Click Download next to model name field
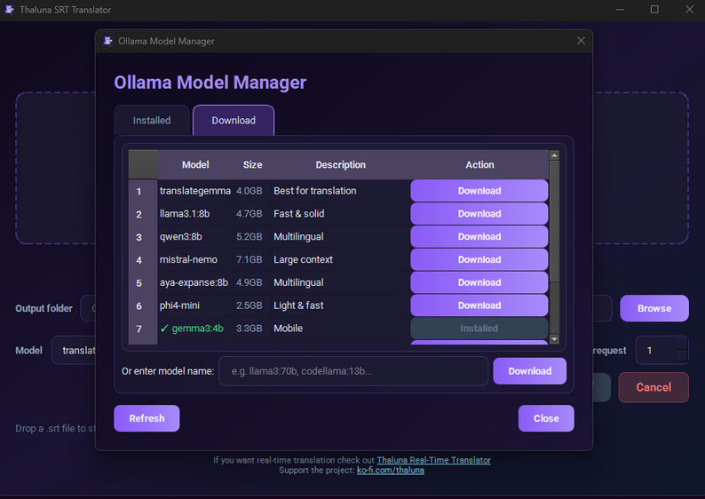The width and height of the screenshot is (705, 499). pyautogui.click(x=530, y=371)
